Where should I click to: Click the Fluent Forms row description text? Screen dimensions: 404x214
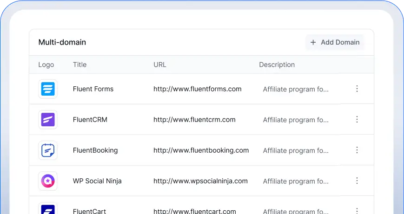[x=296, y=89]
